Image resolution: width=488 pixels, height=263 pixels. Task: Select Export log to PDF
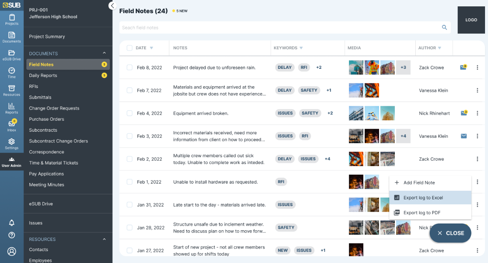[x=421, y=212]
